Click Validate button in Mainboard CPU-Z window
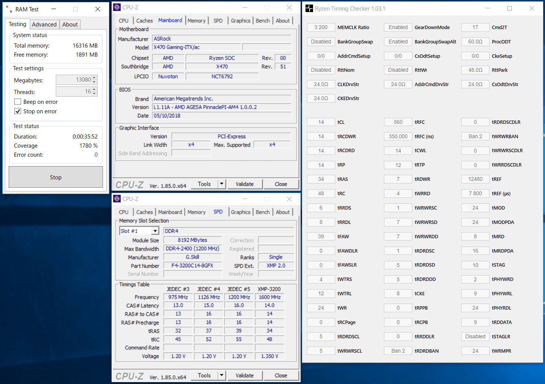The image size is (545, 384). click(x=244, y=184)
